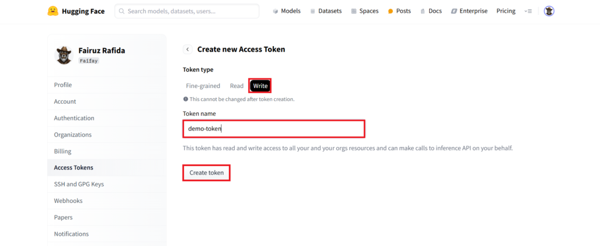Select the Write token type
This screenshot has width=600, height=246.
coord(260,86)
